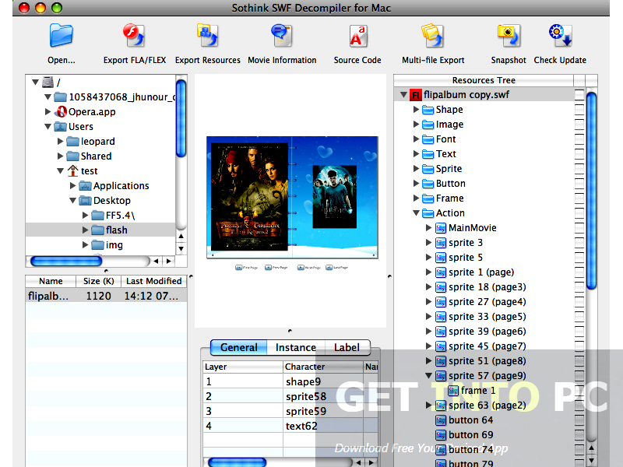Switch to the Label tab
623x467 pixels.
click(347, 347)
